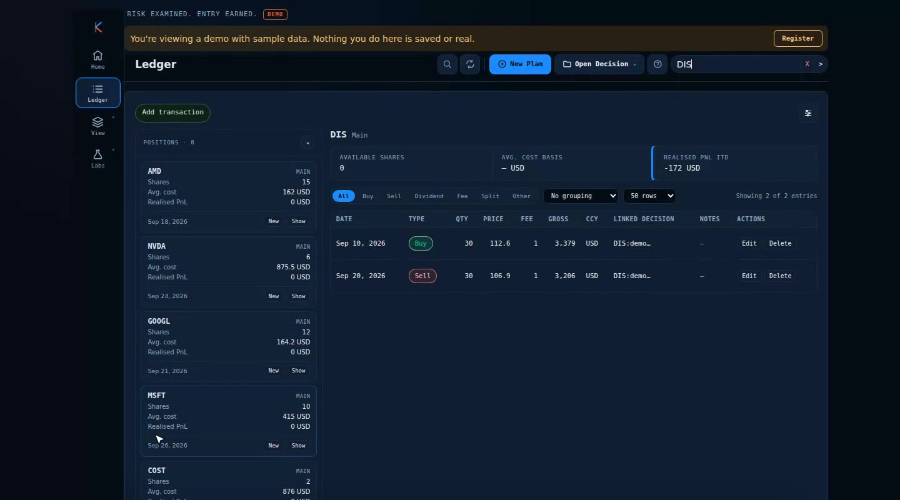Click the New Plan button
Viewport: 900px width, 500px height.
coord(520,64)
